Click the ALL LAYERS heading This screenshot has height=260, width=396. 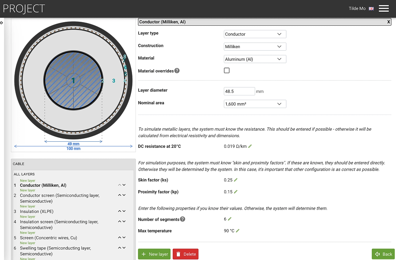tap(24, 174)
